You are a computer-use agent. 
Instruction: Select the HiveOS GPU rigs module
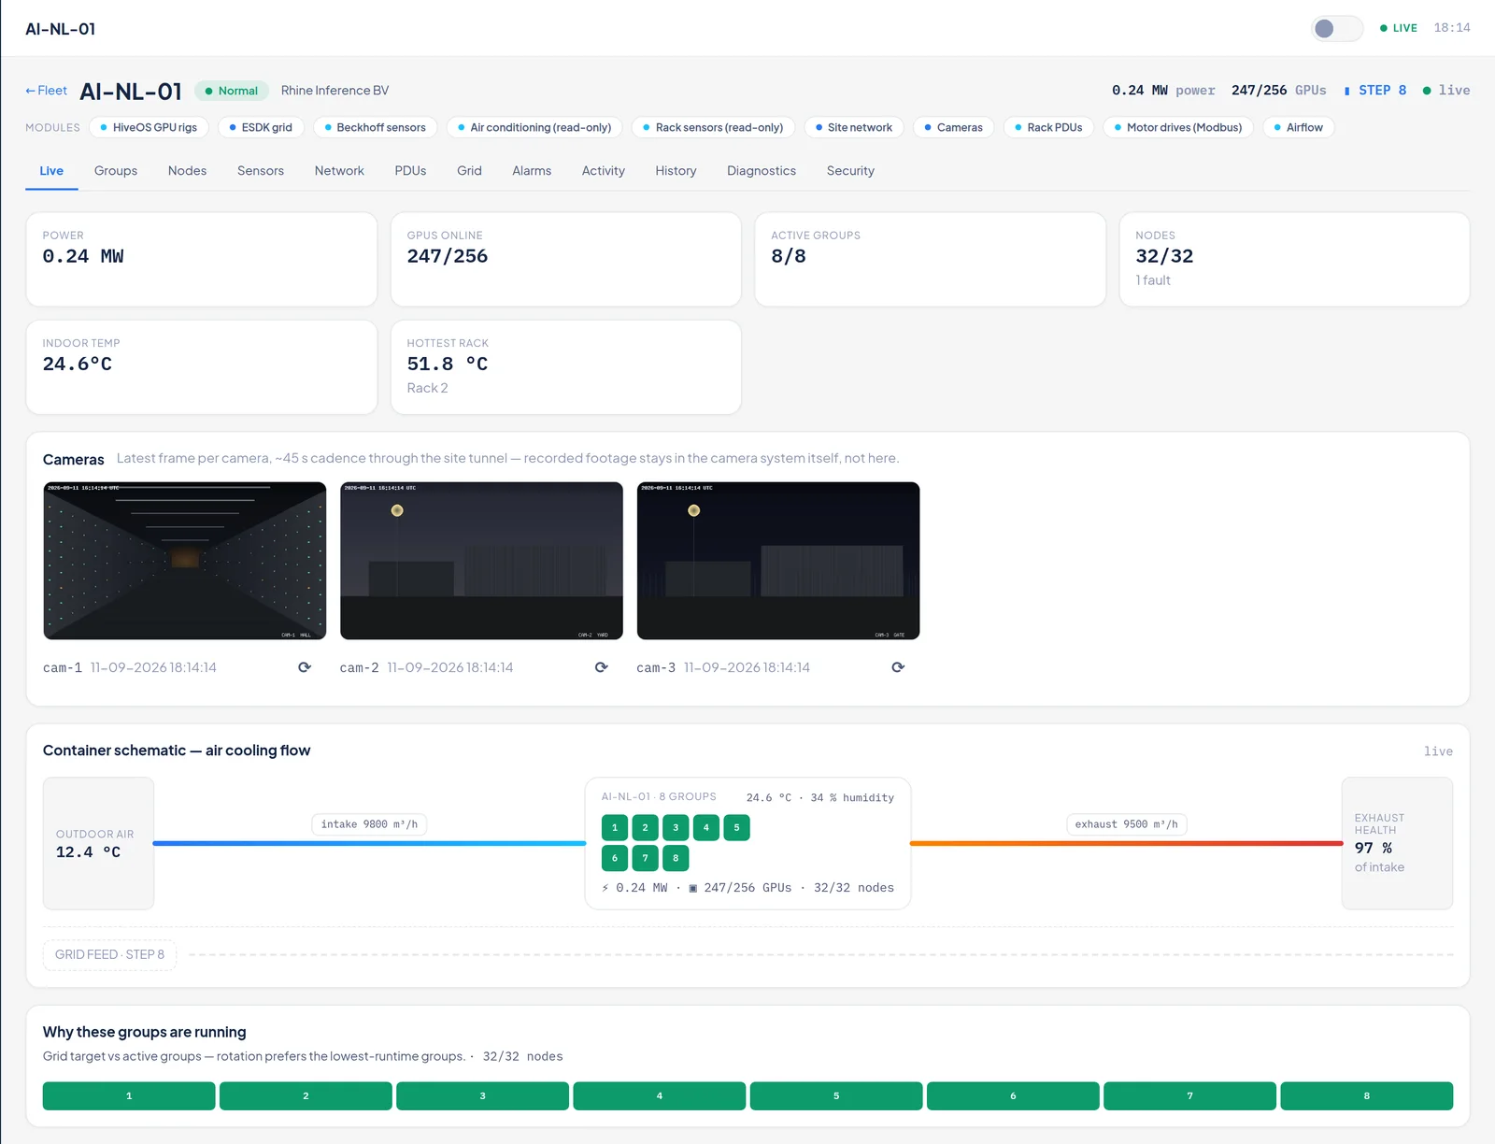click(x=149, y=127)
